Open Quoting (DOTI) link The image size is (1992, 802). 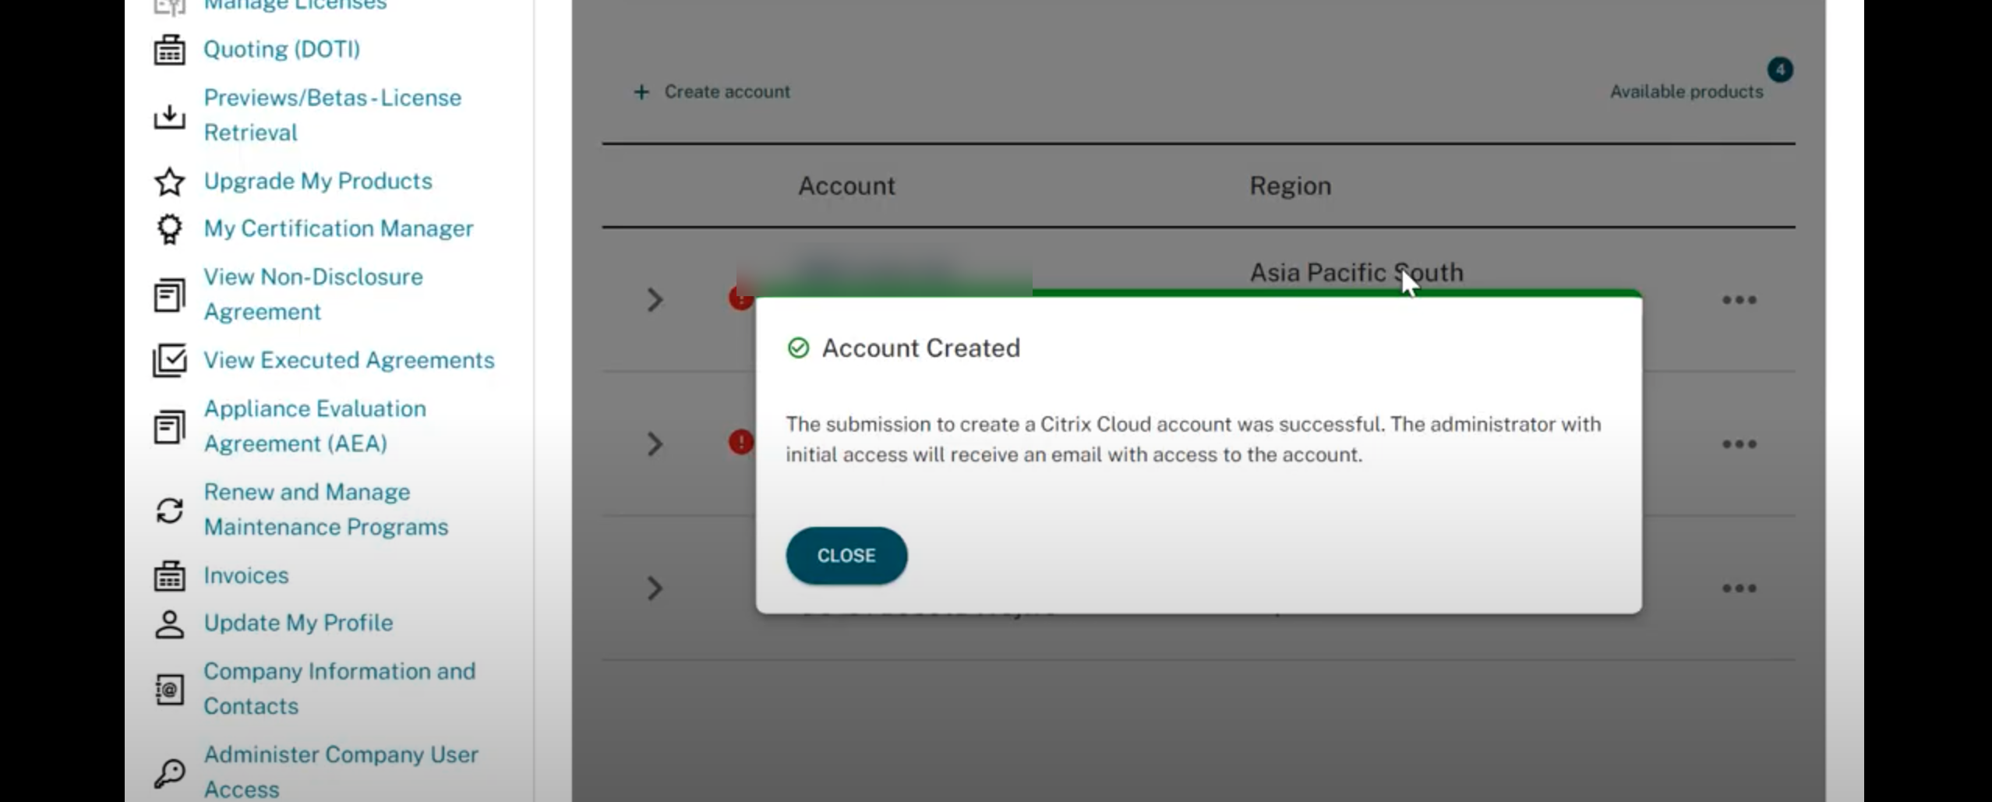tap(282, 49)
